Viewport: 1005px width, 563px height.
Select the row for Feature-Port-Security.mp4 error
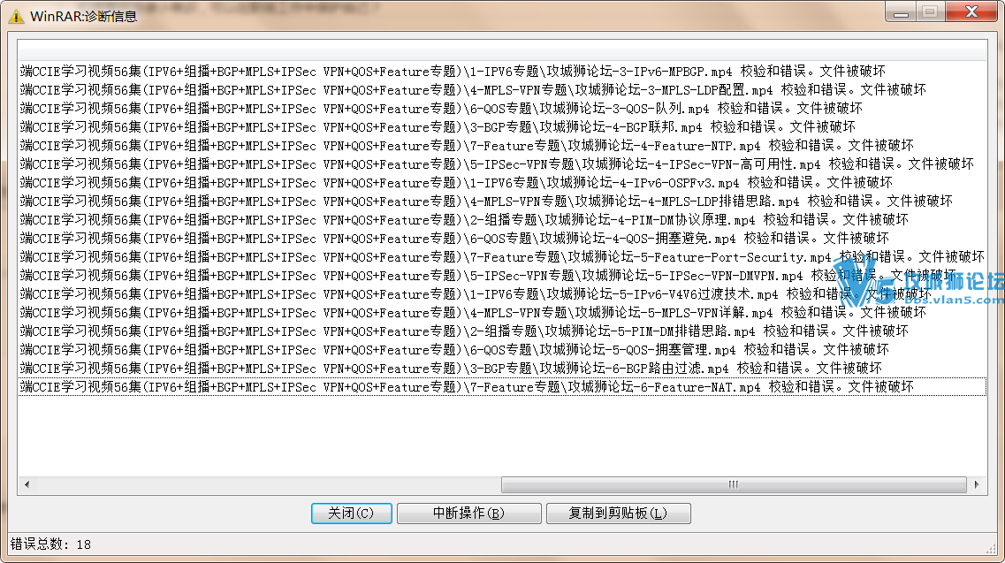pyautogui.click(x=502, y=257)
